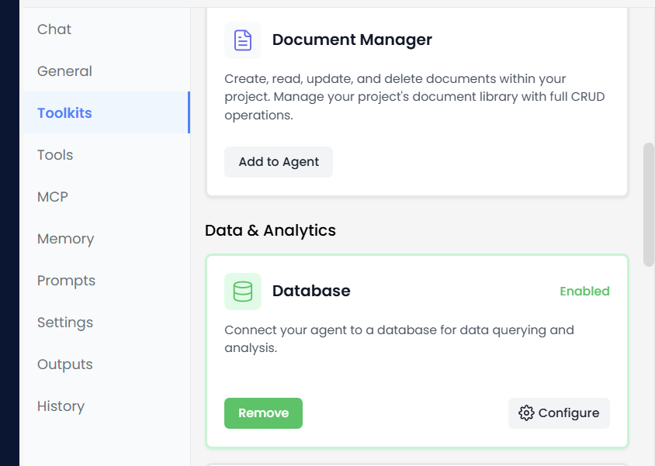The height and width of the screenshot is (466, 655).
Task: Click the Database cylinder icon
Action: (242, 291)
